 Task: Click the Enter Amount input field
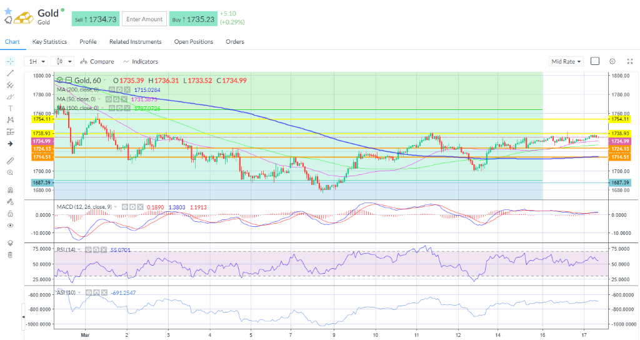144,19
